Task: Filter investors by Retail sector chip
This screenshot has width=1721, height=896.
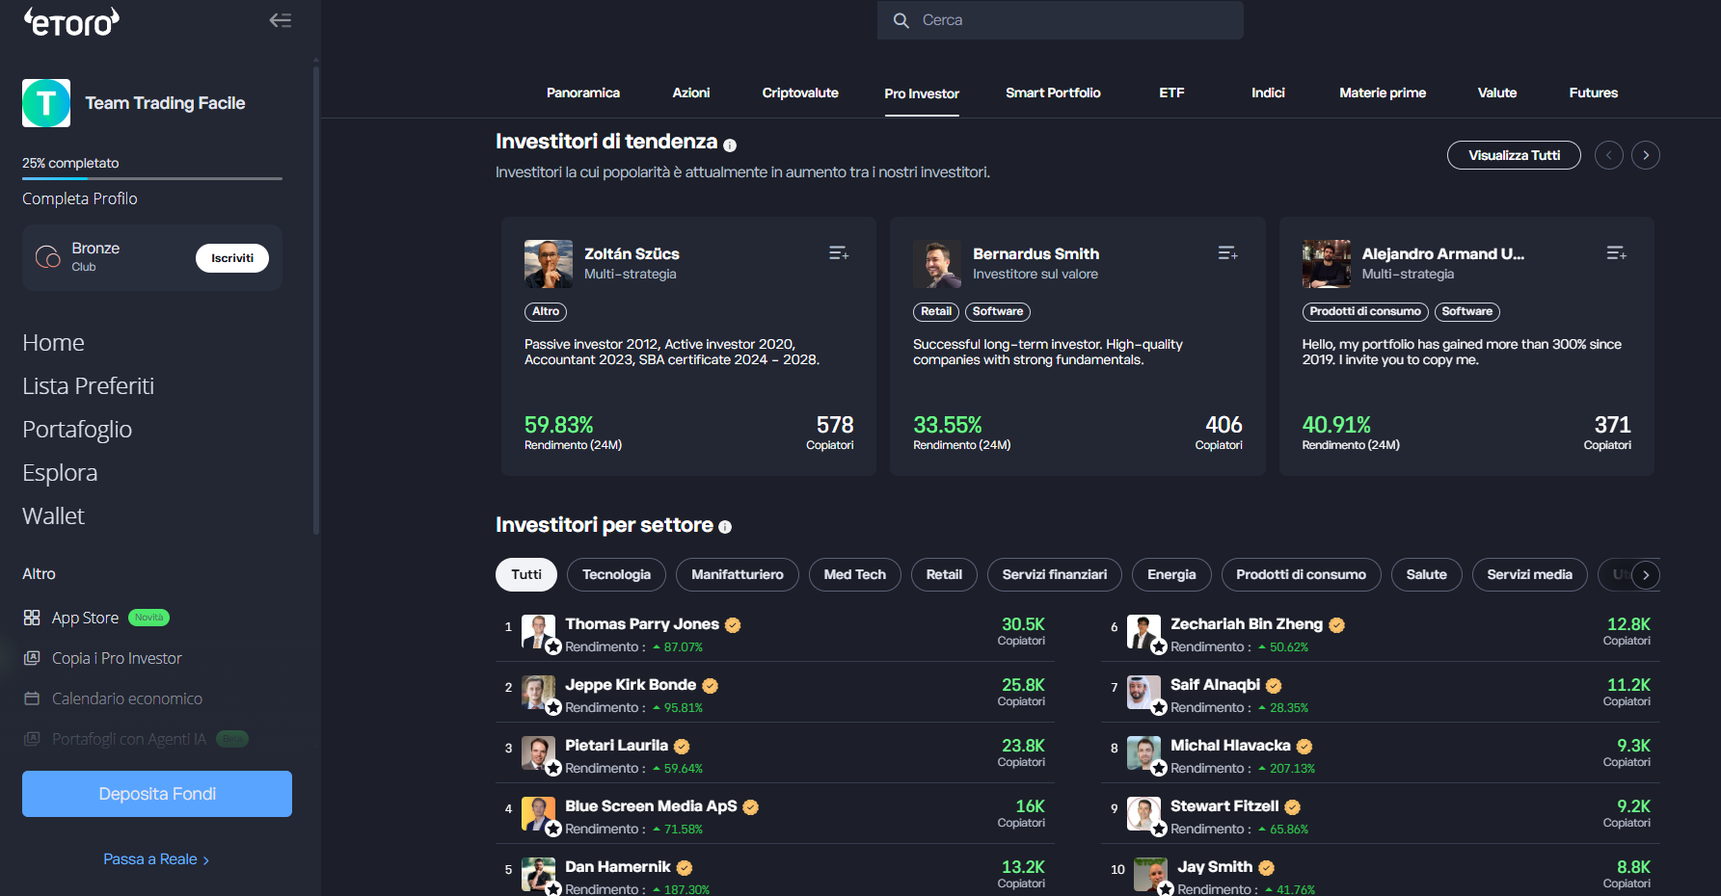Action: [x=944, y=574]
